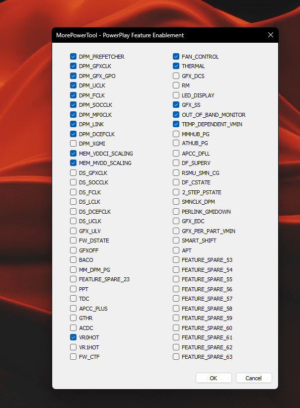This screenshot has width=300, height=408.
Task: Check GFX_EDC checkbox
Action: point(176,221)
